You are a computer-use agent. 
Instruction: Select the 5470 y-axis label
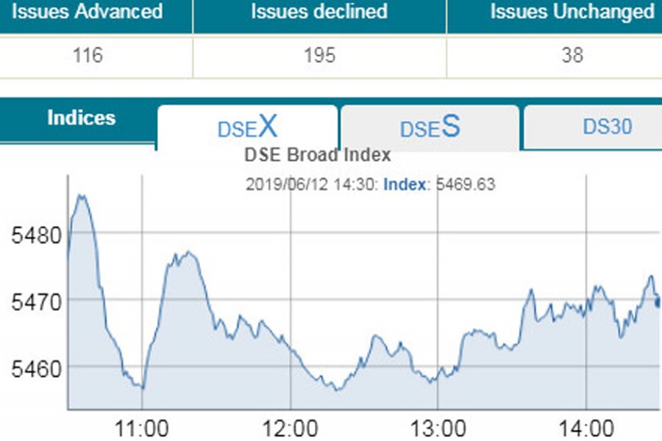tap(32, 301)
